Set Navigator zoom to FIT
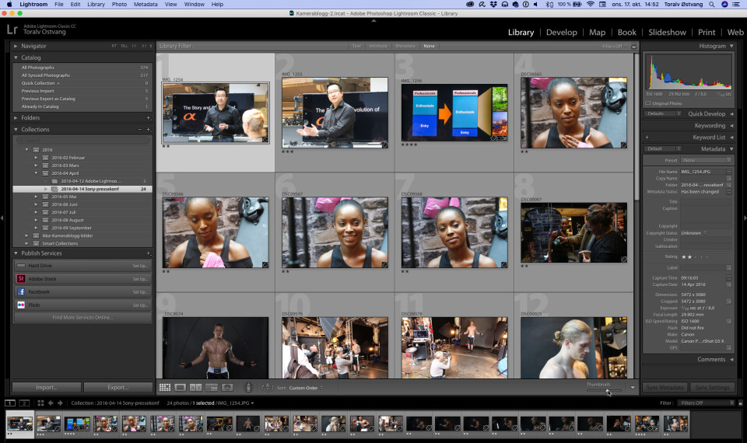This screenshot has width=747, height=443. [114, 46]
